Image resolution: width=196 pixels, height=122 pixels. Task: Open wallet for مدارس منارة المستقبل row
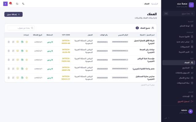(22, 78)
